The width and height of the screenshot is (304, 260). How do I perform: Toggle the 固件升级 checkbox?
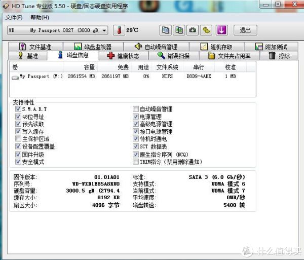pos(18,155)
